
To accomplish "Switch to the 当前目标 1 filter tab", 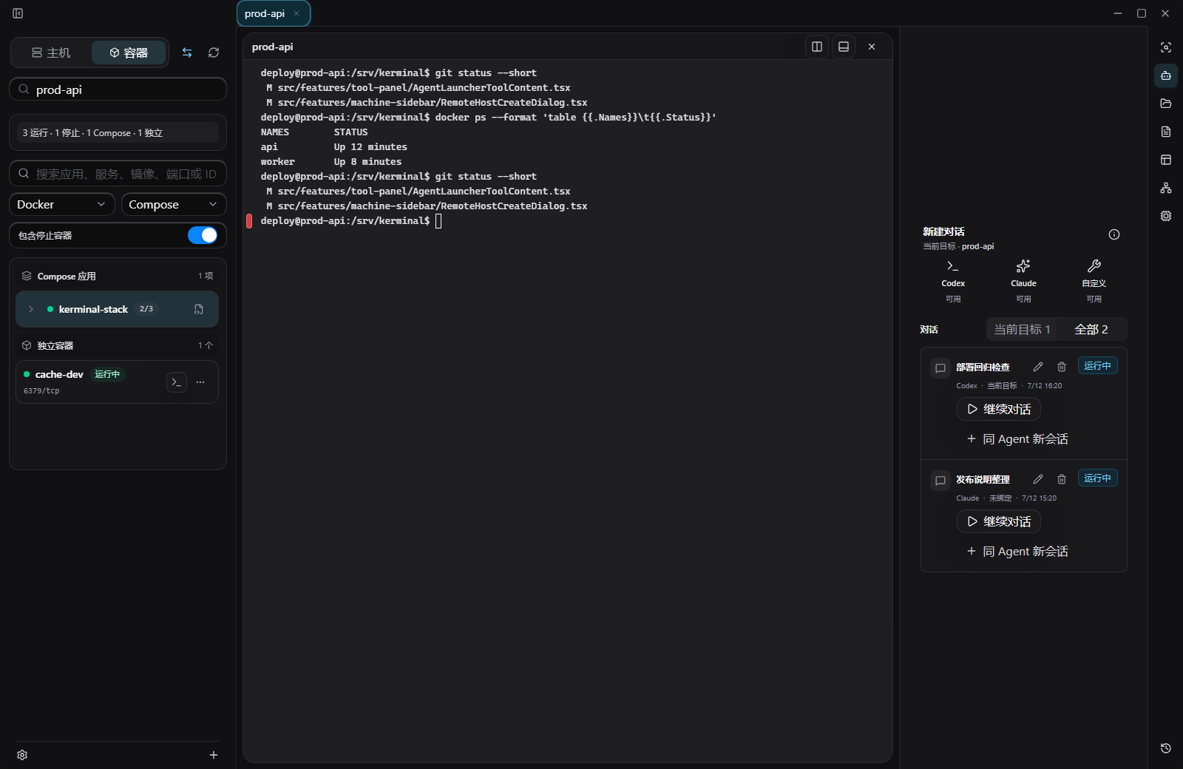I will (x=1022, y=329).
